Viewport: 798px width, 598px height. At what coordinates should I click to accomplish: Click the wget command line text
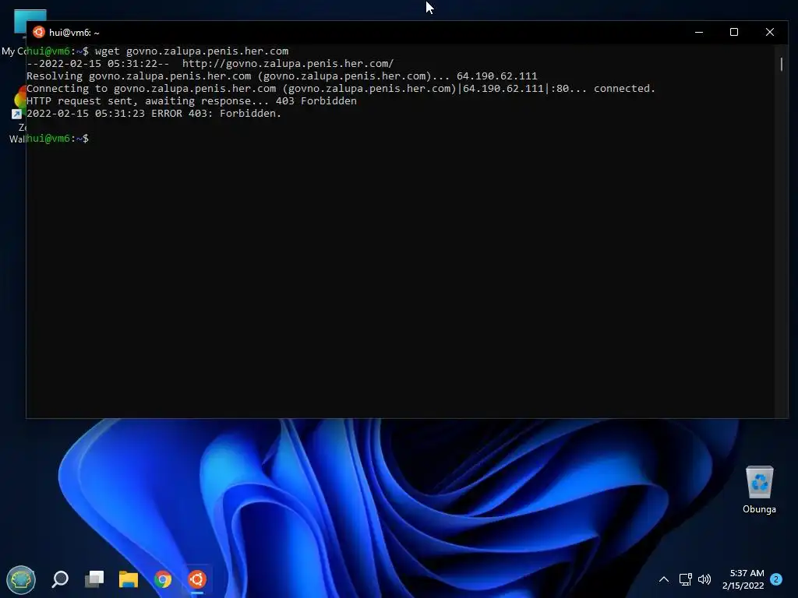(192, 51)
